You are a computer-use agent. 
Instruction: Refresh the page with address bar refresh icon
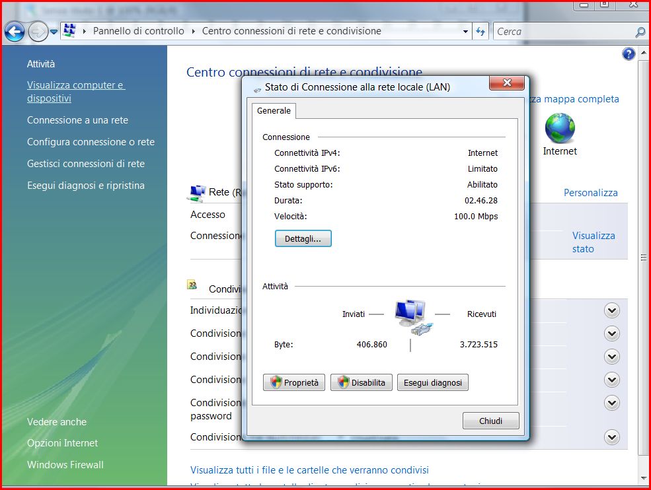480,32
